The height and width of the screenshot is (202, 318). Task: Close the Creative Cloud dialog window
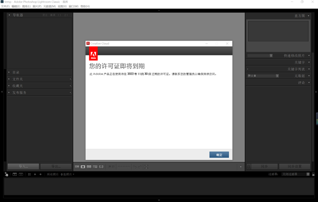[x=227, y=43]
